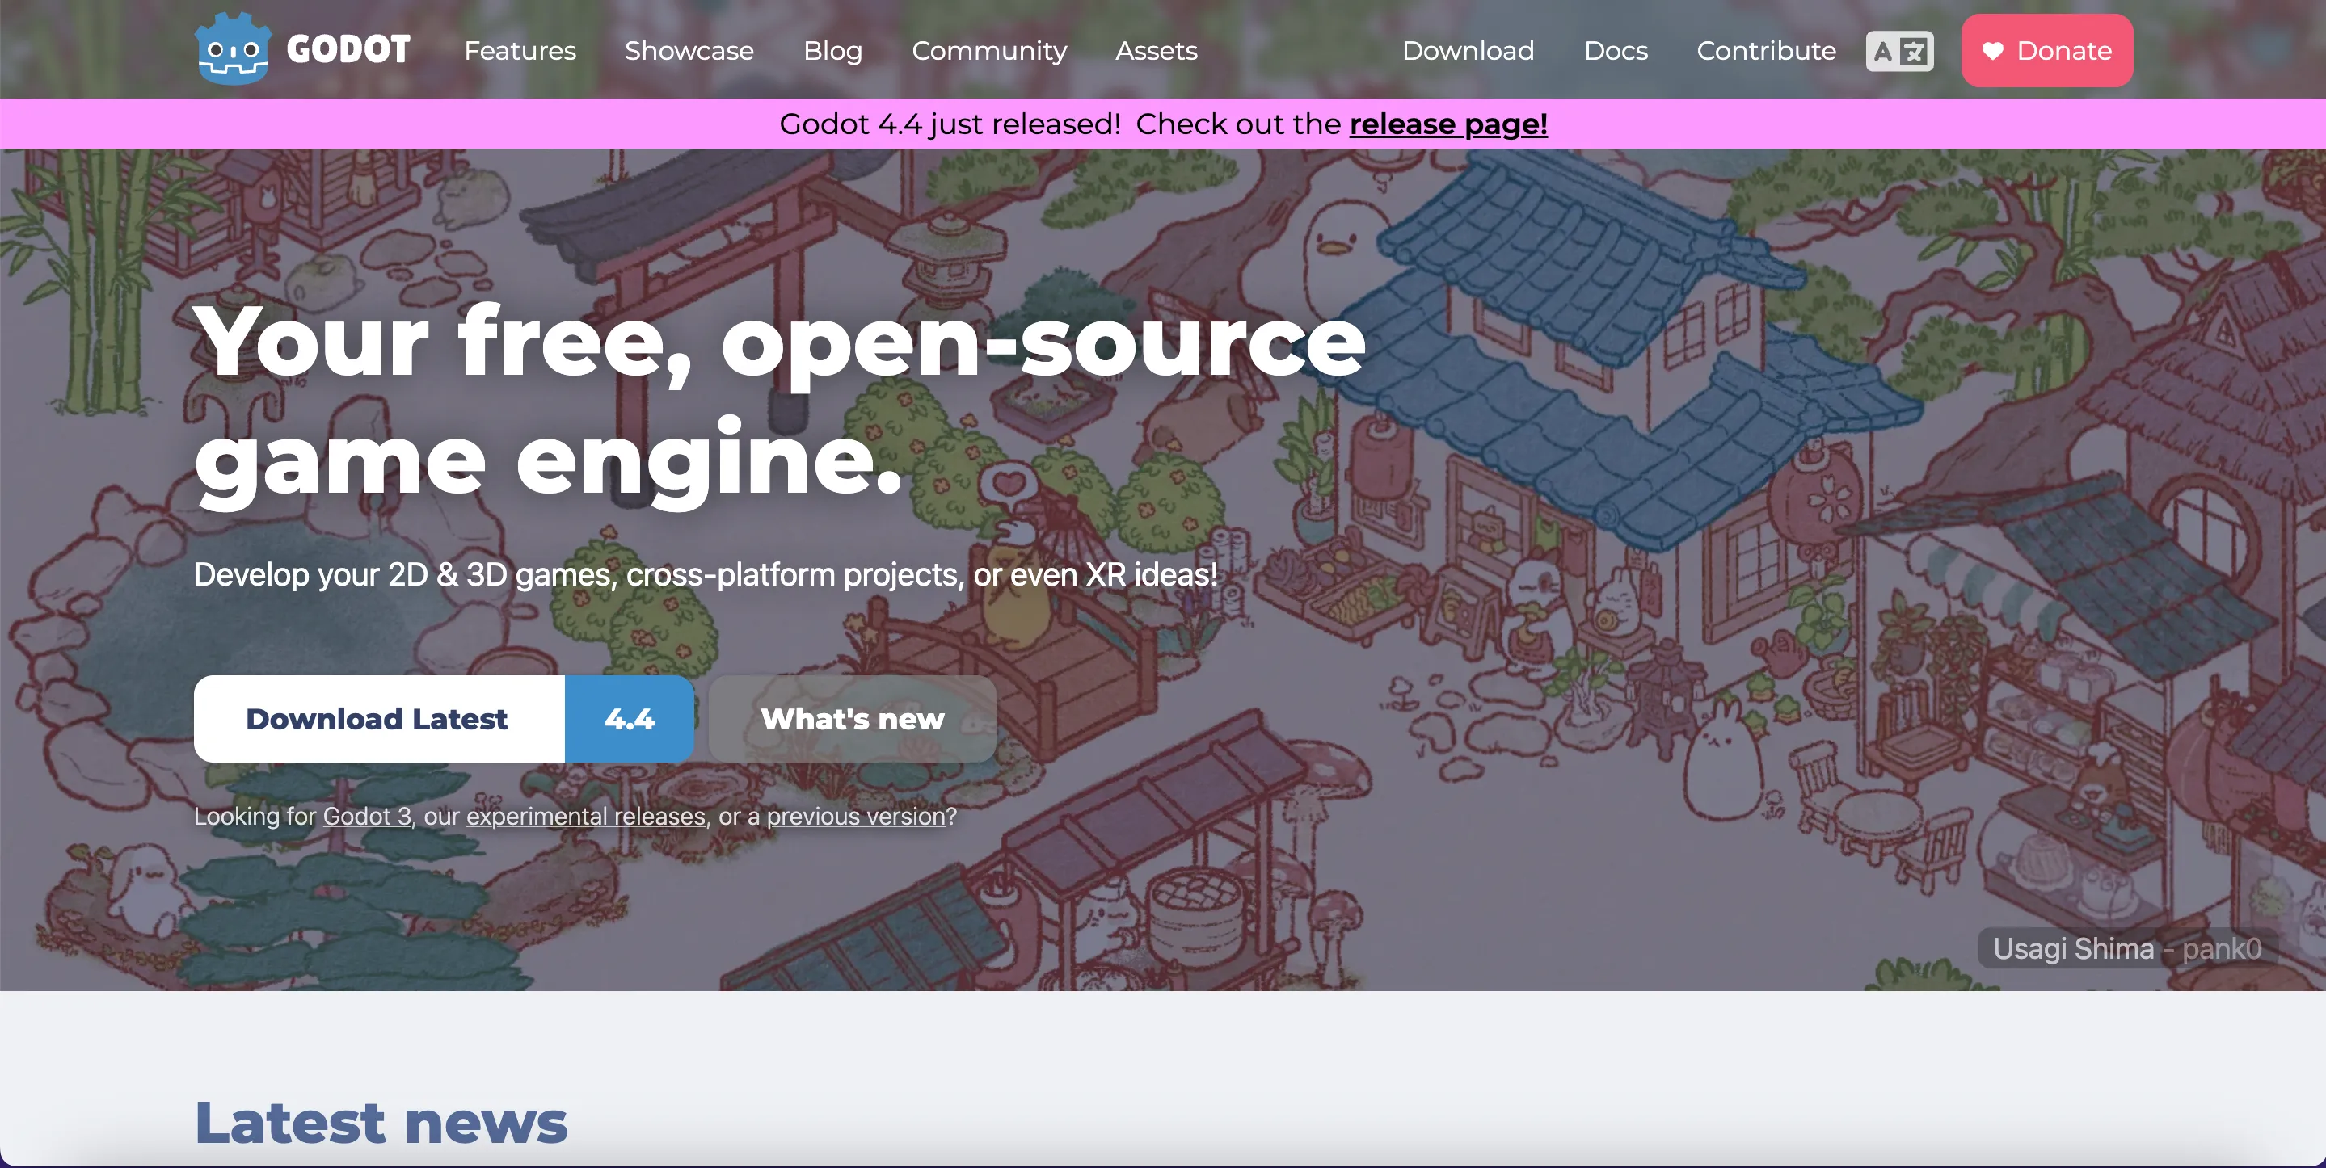Navigate to the Download page in header
The height and width of the screenshot is (1168, 2326).
1468,51
